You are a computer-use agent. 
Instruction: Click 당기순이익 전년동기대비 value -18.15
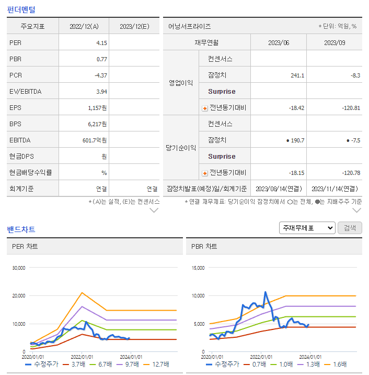point(296,173)
